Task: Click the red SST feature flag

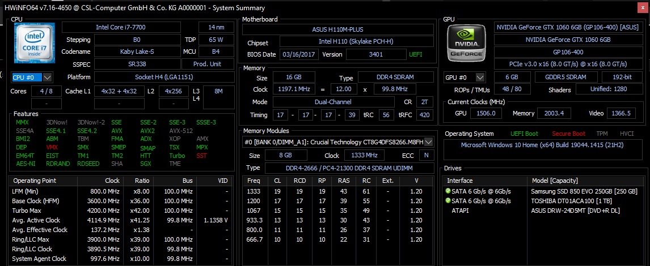Action: (x=201, y=156)
